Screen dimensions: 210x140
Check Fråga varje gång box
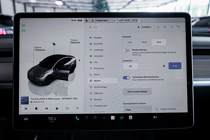(157, 109)
